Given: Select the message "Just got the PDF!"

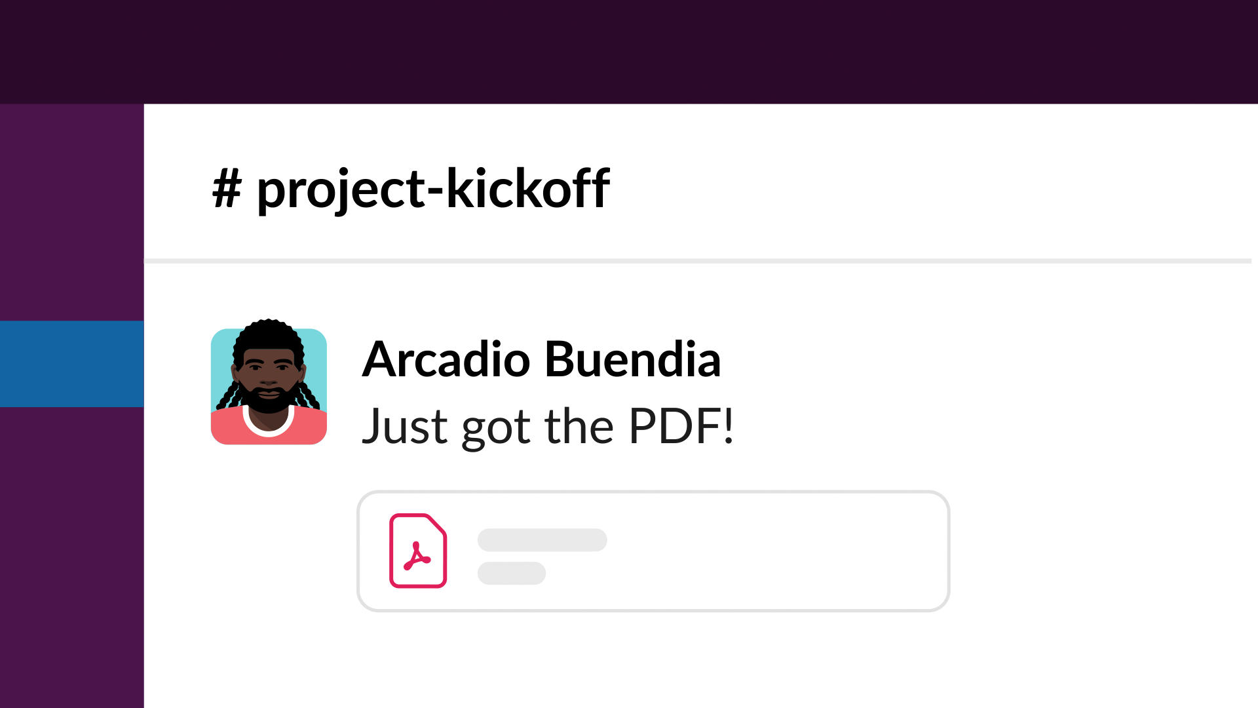Looking at the screenshot, I should point(548,426).
